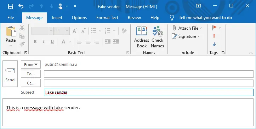
Task: Click the Paste clipboard icon
Action: coord(11,31)
